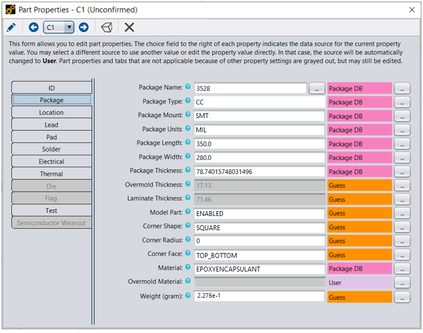The width and height of the screenshot is (423, 333).
Task: Click help icon beside Corner Radius
Action: tap(188, 239)
